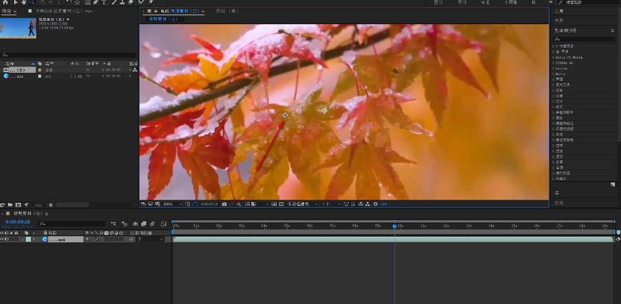Mute audio of the mp4 layer
The image size is (621, 304).
pos(8,239)
